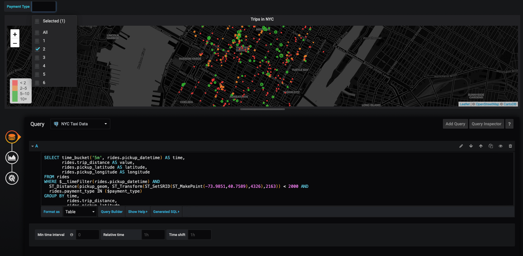Zoom out on the map
Viewport: 523px width, 256px height.
(15, 43)
